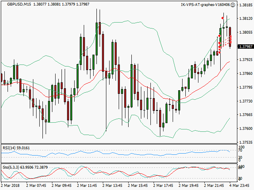The width and height of the screenshot is (254, 190).
Task: Click the lowest red arrow trade marker
Action: coord(218,53)
